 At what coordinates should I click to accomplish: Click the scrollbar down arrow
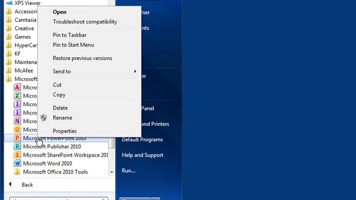click(111, 172)
